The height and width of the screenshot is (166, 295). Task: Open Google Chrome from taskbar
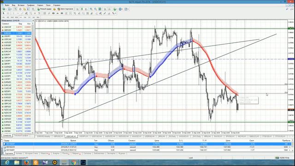[74, 162]
